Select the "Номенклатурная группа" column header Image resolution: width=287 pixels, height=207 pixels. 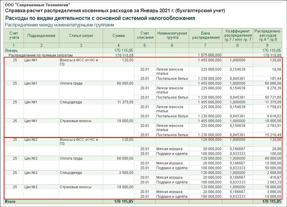(172, 35)
